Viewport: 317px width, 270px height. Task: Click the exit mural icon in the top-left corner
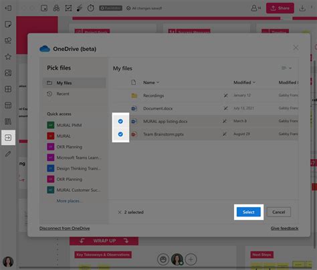click(x=8, y=8)
